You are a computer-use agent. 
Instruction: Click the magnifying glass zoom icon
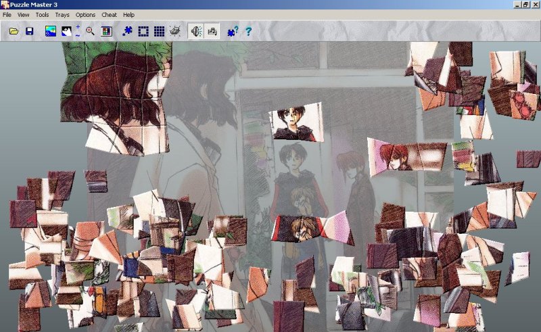(90, 31)
